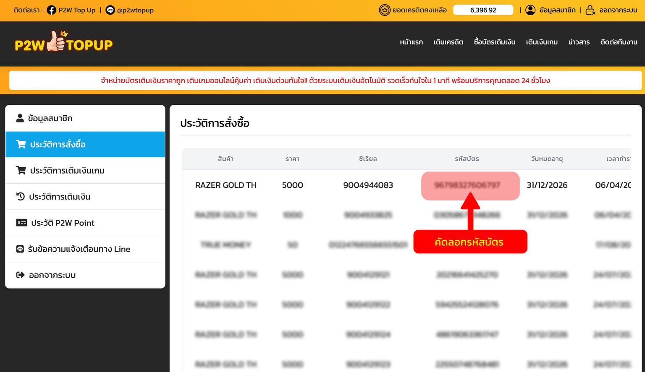
Task: Click the วันหมดอายุ column header
Action: [x=547, y=159]
